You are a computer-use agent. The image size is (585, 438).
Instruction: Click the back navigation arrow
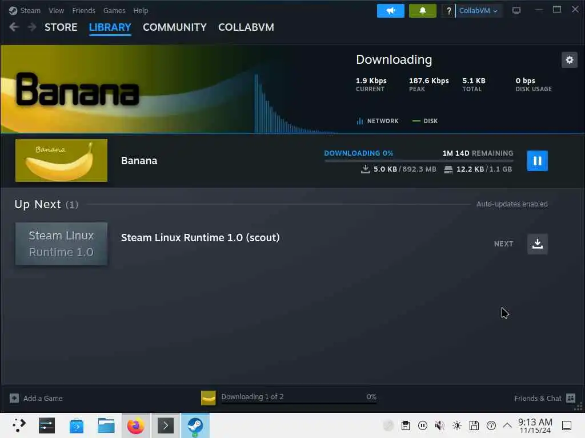pos(14,27)
